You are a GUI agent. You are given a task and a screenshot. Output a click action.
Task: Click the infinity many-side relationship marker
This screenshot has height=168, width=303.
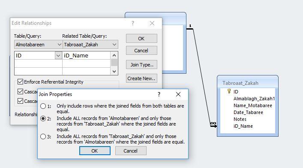(213, 123)
